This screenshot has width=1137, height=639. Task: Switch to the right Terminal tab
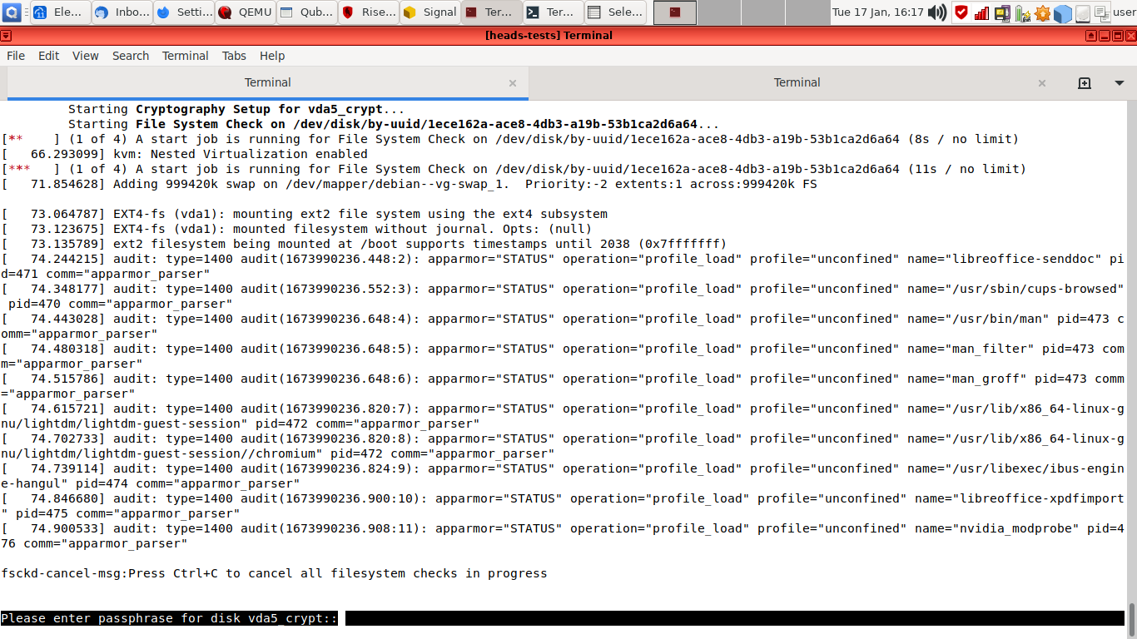pos(797,82)
